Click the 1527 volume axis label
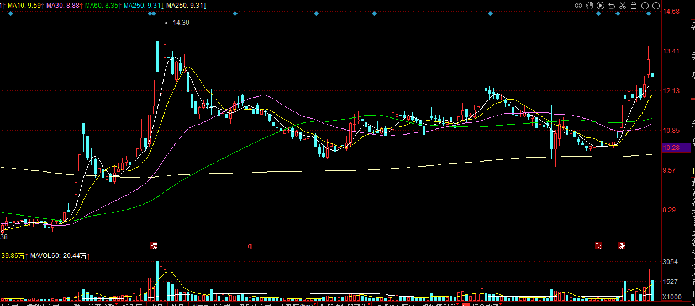Viewport: 695px width, 306px height. pos(671,281)
